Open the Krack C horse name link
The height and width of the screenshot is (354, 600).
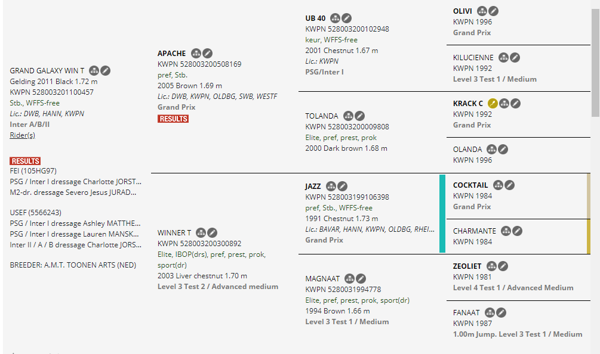point(467,104)
